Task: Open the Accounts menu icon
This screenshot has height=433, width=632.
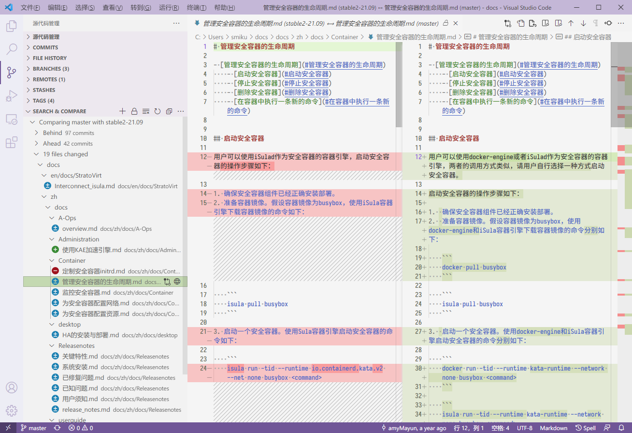Action: tap(11, 388)
